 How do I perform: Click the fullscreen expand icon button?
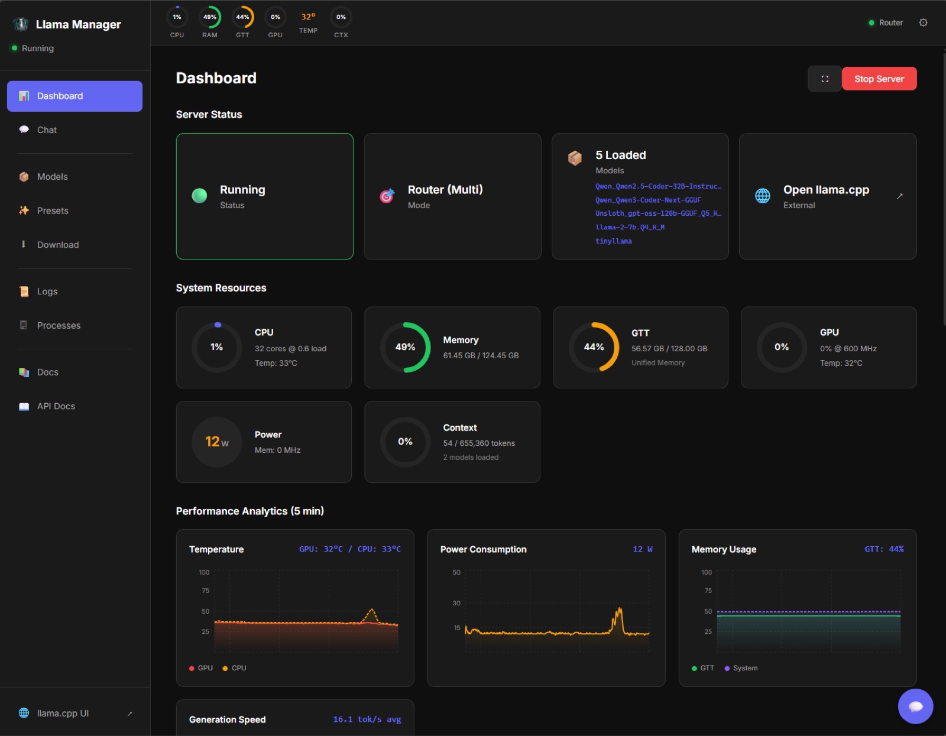[825, 79]
